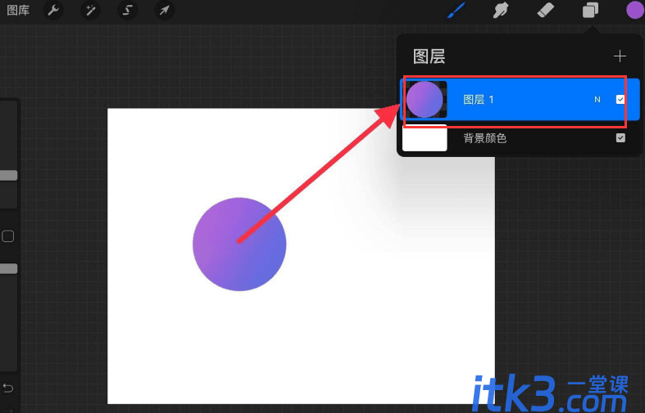The image size is (645, 413).
Task: Activate the arrow Transform tool
Action: point(165,10)
